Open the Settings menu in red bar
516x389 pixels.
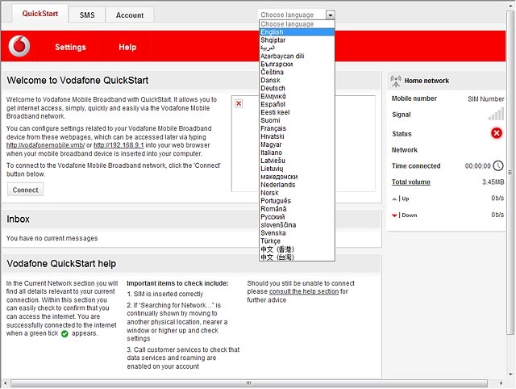pyautogui.click(x=70, y=47)
